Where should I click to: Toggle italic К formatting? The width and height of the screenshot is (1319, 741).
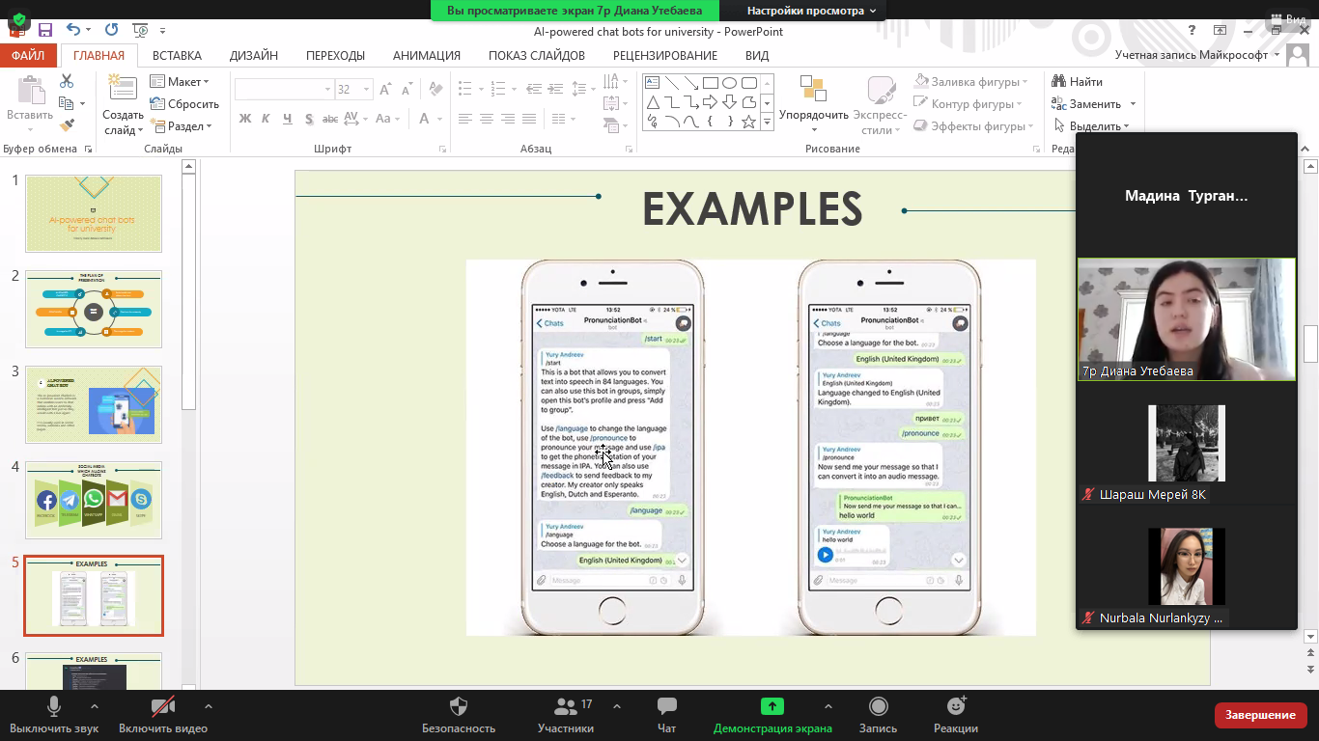click(x=267, y=119)
